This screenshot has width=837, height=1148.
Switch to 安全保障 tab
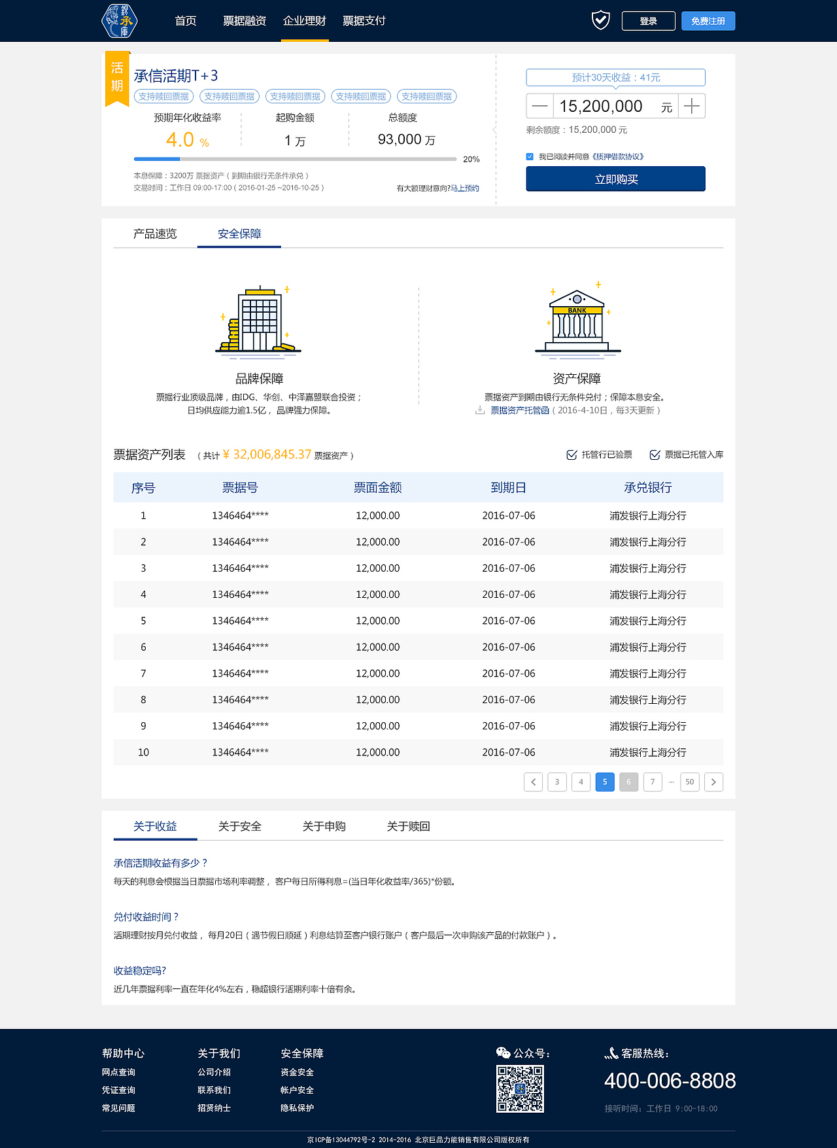(x=239, y=234)
